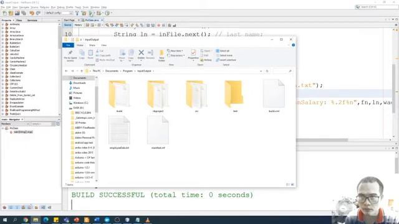Open the test folder
The width and height of the screenshot is (399, 224).
[235, 96]
